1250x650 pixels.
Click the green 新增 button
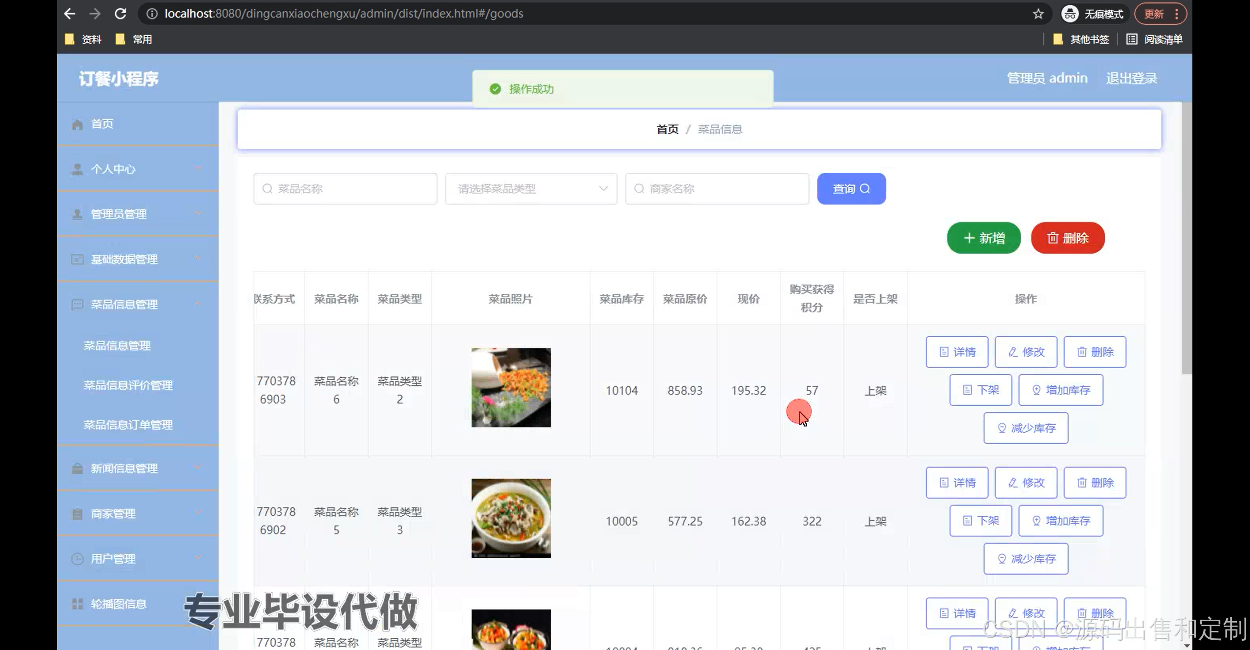pos(983,238)
